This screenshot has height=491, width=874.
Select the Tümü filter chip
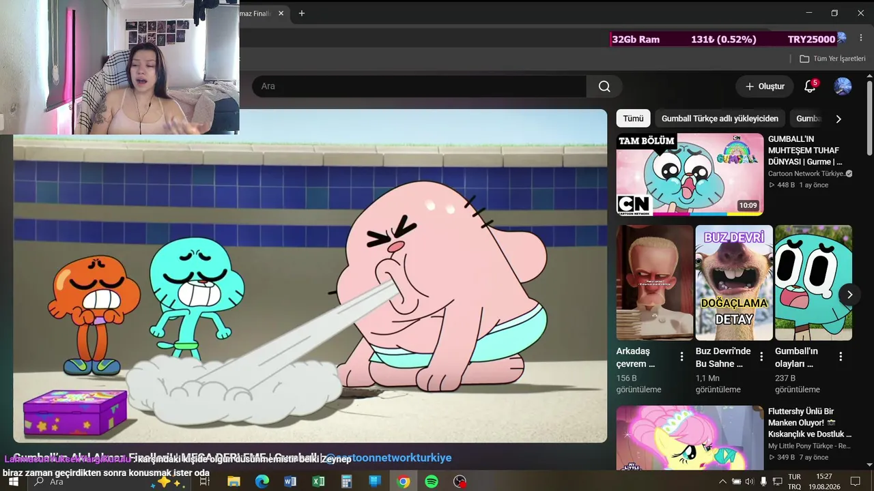coord(633,119)
